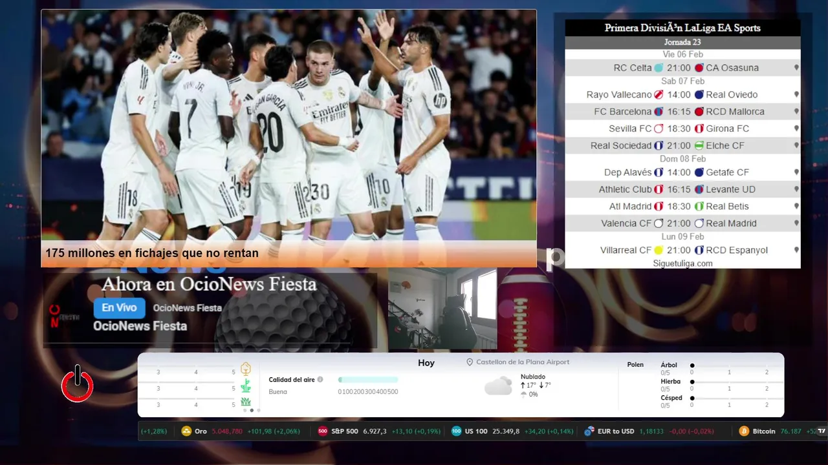
Task: Click the RCD Espanyol badge
Action: click(699, 250)
